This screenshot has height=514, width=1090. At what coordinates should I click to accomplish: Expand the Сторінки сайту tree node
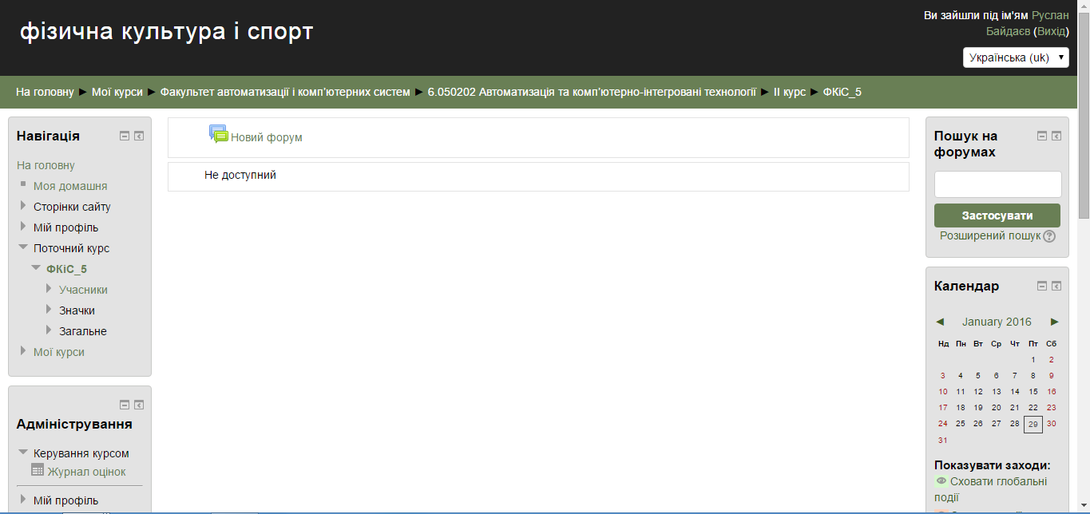point(23,206)
